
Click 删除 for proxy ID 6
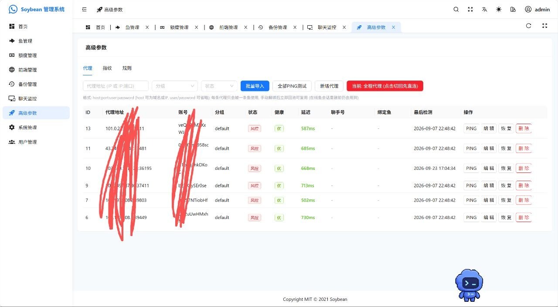click(x=524, y=217)
